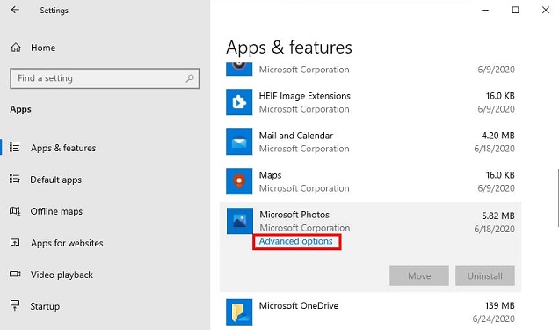Open Apps for websites page
This screenshot has height=330, width=559.
tap(67, 243)
